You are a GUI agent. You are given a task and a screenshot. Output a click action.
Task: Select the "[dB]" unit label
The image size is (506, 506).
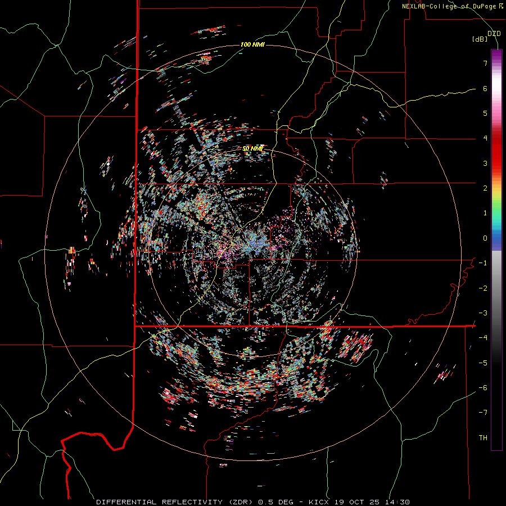tap(480, 39)
